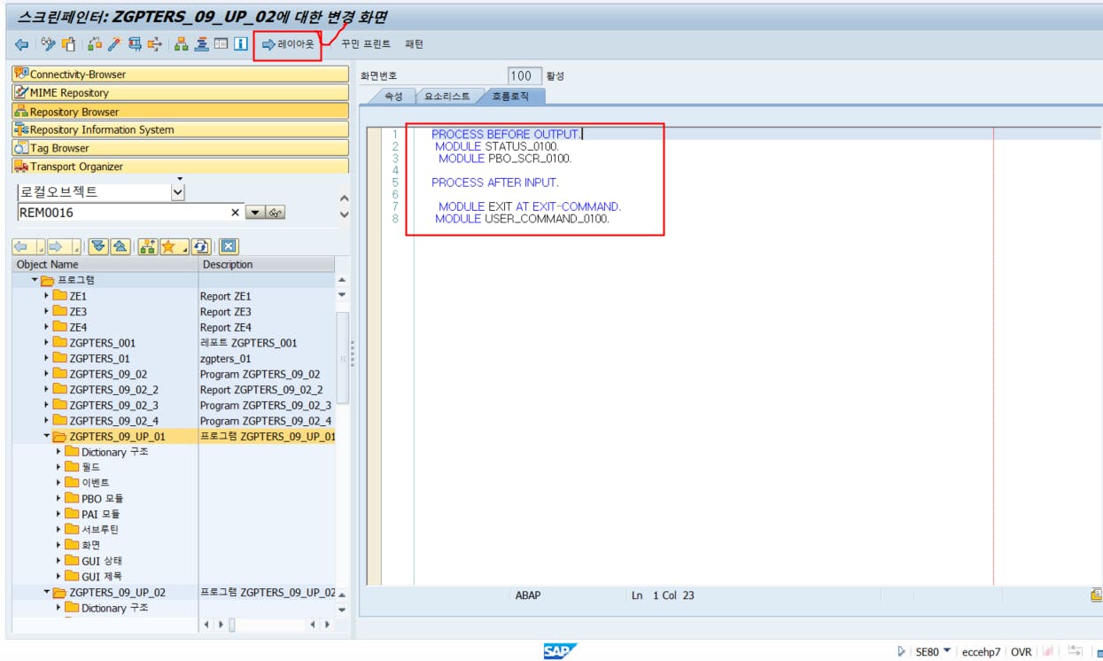Image resolution: width=1103 pixels, height=661 pixels.
Task: Click the Full Screen on/off icon
Action: tap(221, 44)
